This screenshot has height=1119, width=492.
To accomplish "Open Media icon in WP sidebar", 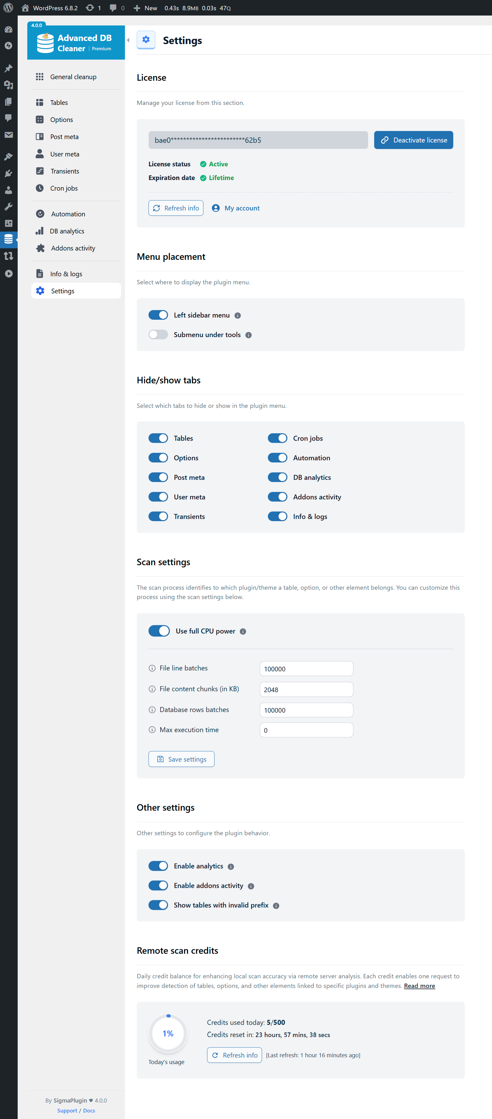I will pyautogui.click(x=8, y=85).
